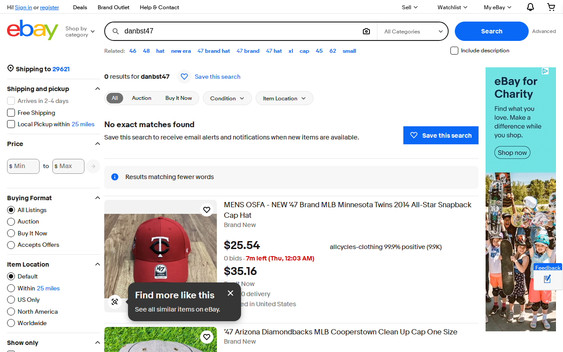Open the Deals menu link
Viewport: 563px width, 352px height.
(80, 7)
